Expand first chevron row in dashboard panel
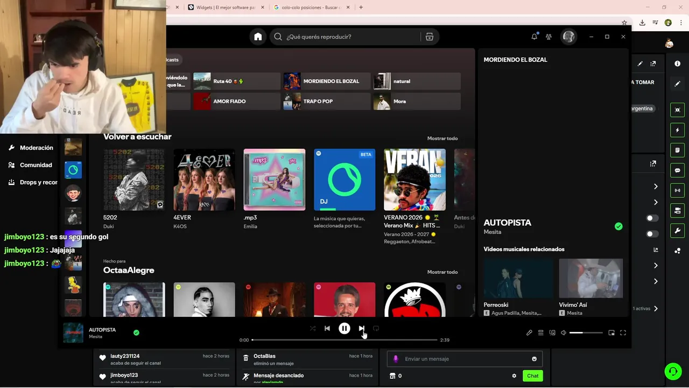The height and width of the screenshot is (388, 689). [656, 186]
